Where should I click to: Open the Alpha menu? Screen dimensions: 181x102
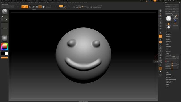tap(2, 3)
